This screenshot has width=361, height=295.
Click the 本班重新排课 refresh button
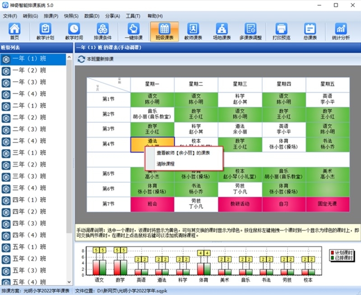[x=96, y=59]
